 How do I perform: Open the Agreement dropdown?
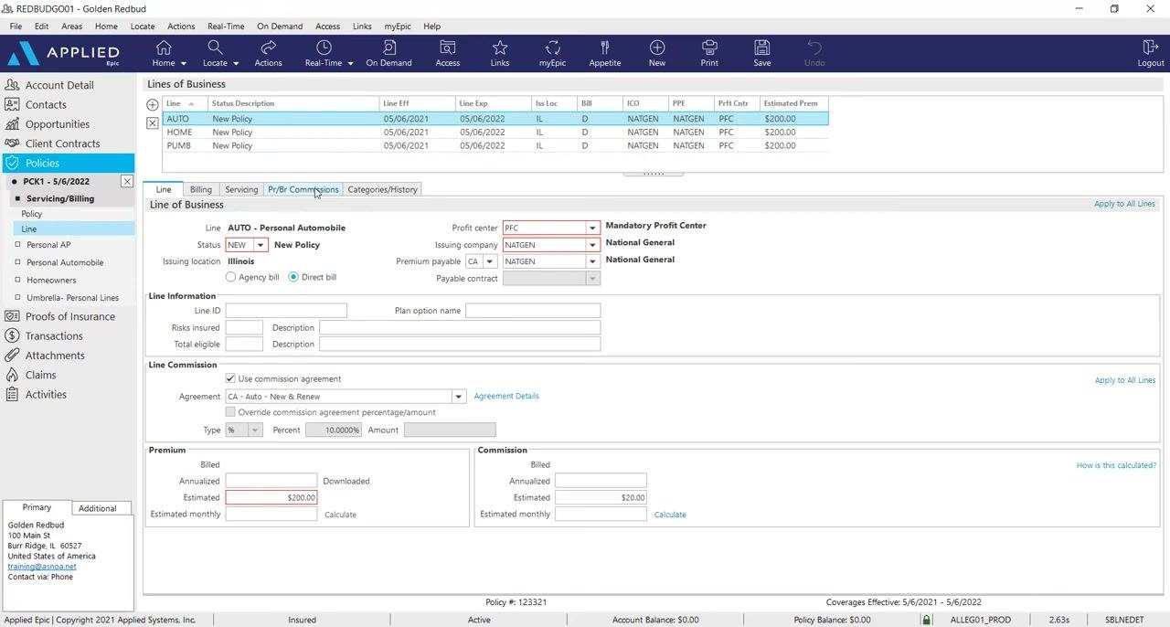[459, 397]
